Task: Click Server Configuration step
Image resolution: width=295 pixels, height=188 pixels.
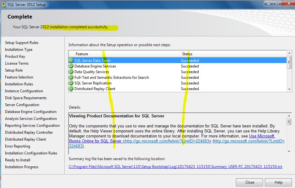Action: tap(22, 105)
